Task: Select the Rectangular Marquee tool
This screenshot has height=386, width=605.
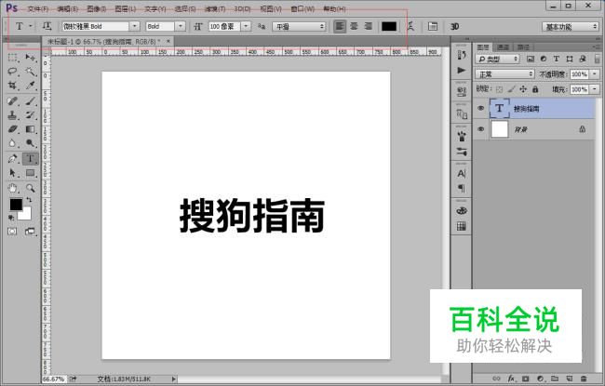Action: pos(12,58)
